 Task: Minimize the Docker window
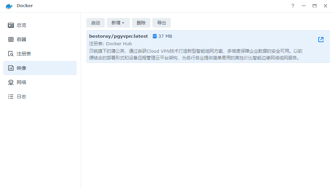tap(304, 6)
